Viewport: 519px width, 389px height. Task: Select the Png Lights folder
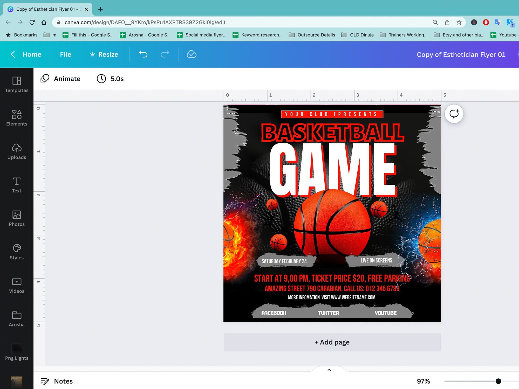[x=16, y=352]
